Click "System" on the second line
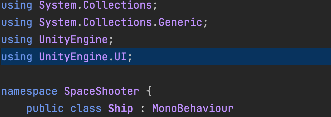This screenshot has width=331, height=117. (58, 23)
